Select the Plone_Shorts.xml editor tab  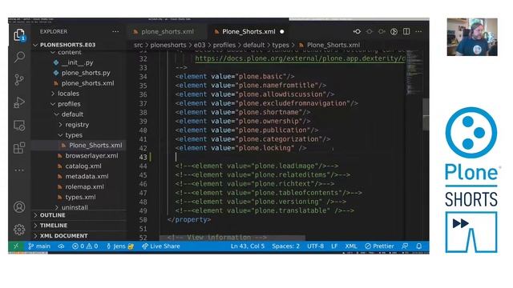pos(248,32)
